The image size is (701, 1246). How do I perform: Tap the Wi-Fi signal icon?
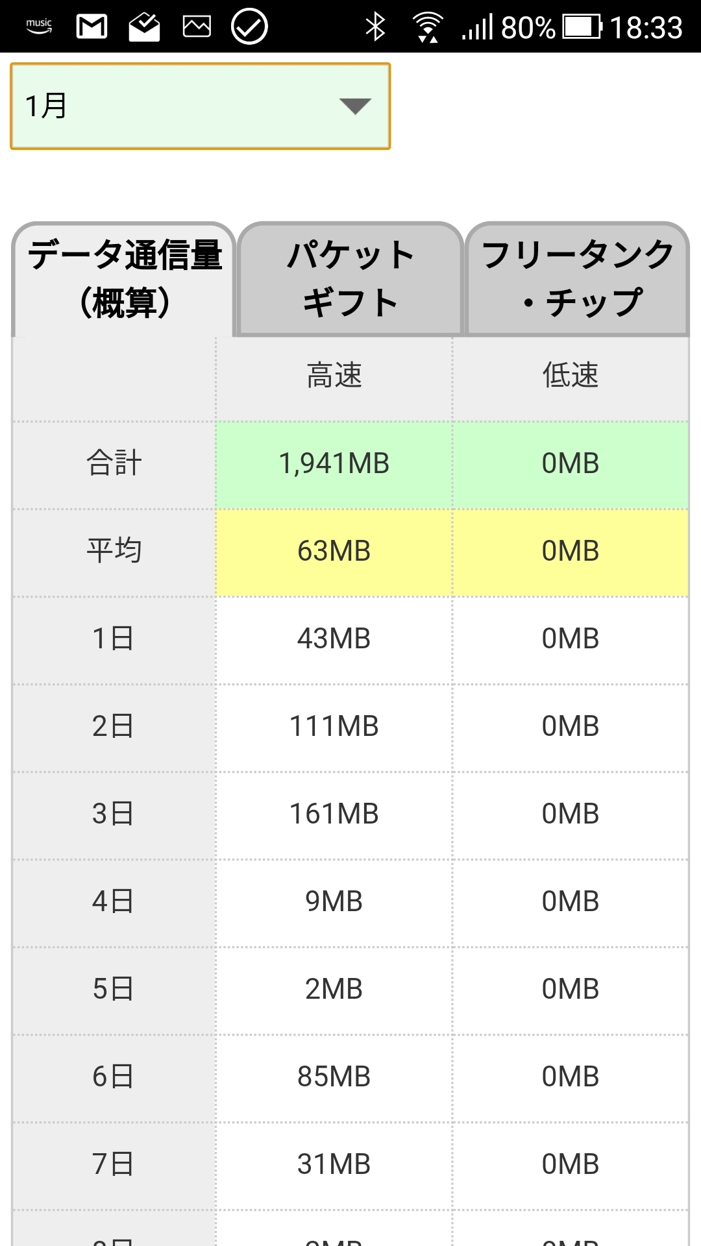428,27
